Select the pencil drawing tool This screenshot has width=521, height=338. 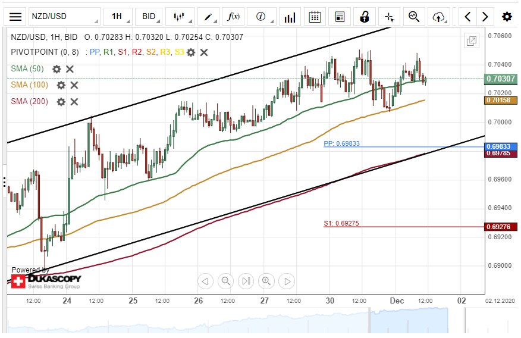(x=208, y=17)
